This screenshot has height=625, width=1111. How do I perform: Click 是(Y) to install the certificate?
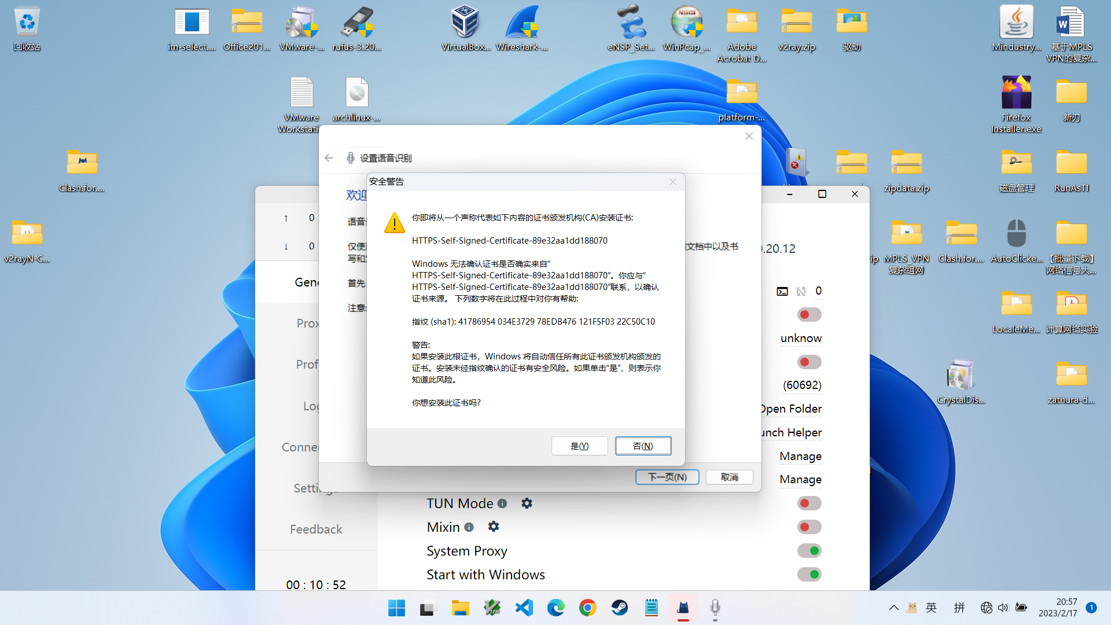coord(579,446)
